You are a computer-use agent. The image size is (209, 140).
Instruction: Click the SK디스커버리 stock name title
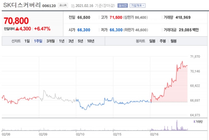[22, 5]
